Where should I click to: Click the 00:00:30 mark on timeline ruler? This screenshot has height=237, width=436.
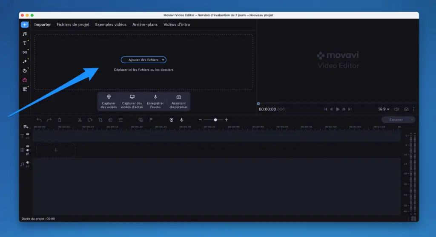click(x=185, y=127)
